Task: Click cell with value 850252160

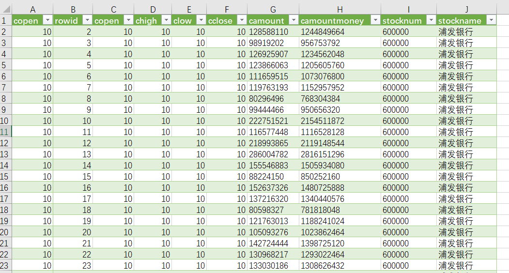Action: [x=340, y=177]
